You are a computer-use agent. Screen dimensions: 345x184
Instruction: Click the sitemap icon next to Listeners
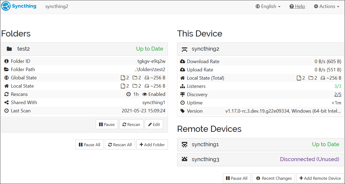coord(183,86)
